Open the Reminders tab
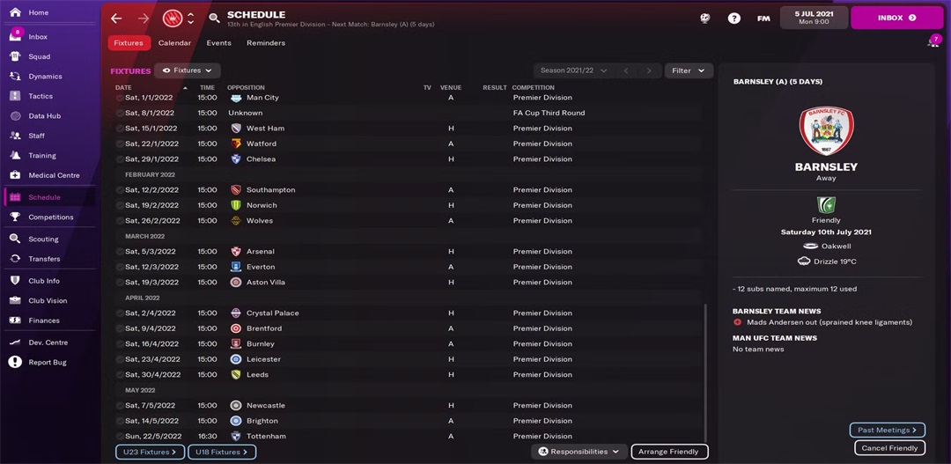Viewport: 951px width, 464px height. point(266,43)
